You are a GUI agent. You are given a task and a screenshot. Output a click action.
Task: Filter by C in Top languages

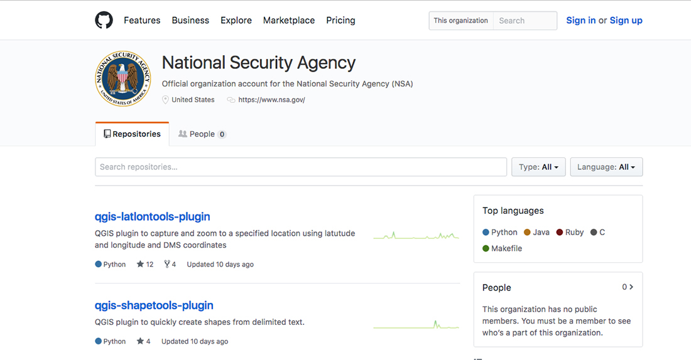597,232
